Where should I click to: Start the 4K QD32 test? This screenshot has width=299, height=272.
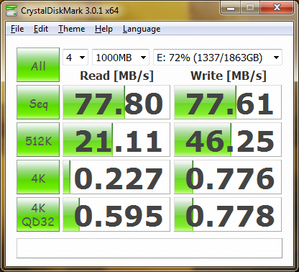pos(38,214)
